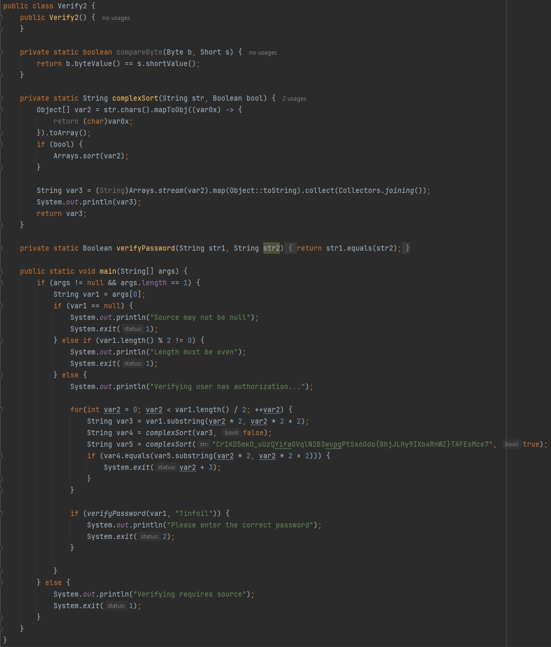Click verifyPassword name in its declaration
The width and height of the screenshot is (551, 647).
point(146,248)
